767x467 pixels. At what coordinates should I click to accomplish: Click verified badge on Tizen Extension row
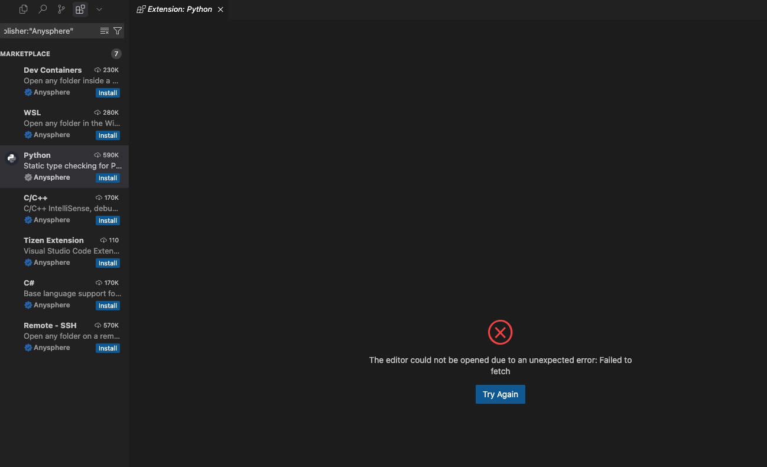coord(28,262)
